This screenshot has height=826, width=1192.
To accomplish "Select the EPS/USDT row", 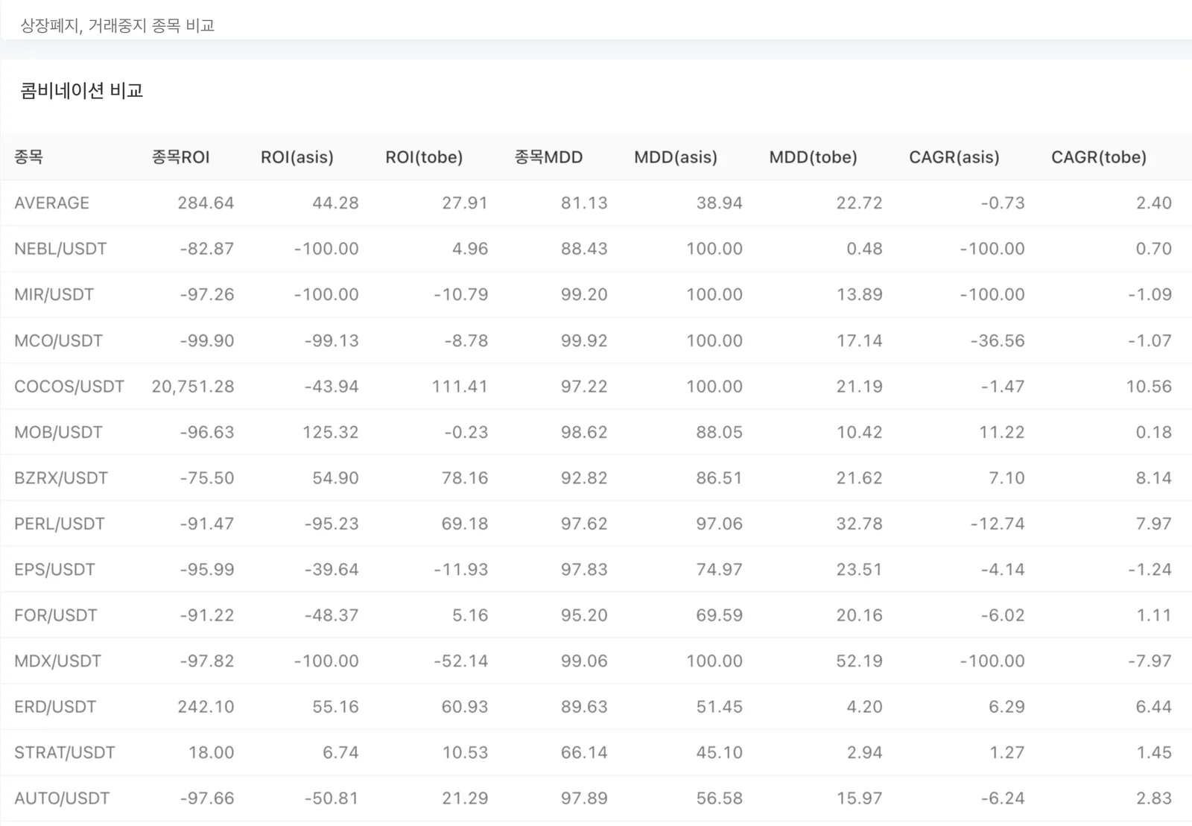I will (x=596, y=569).
